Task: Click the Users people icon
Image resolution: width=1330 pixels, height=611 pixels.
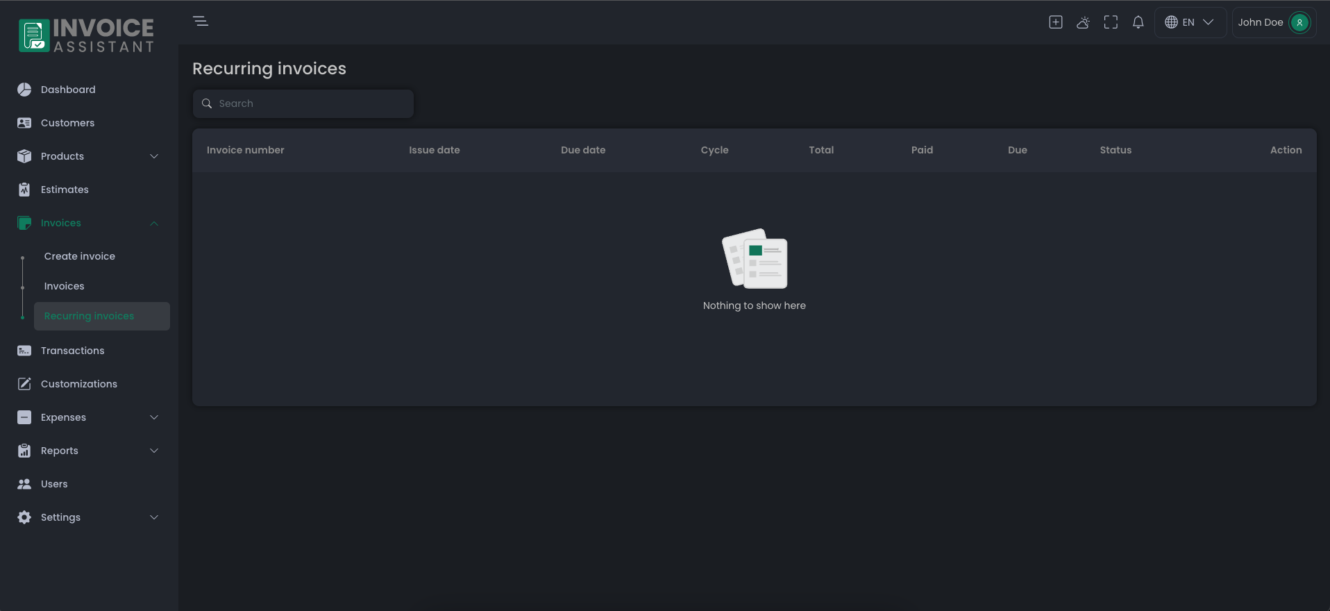Action: 24,484
